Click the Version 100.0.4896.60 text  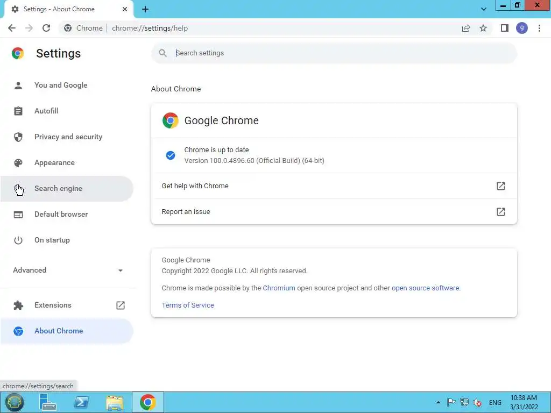tap(255, 160)
